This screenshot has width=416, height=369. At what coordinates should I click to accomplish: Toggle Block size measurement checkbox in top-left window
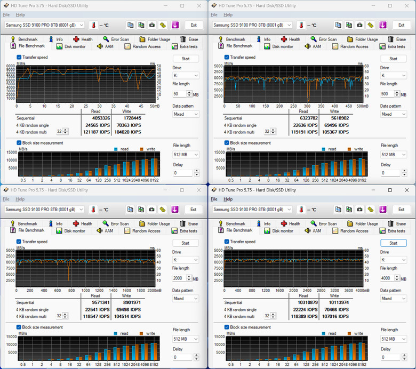click(x=19, y=143)
